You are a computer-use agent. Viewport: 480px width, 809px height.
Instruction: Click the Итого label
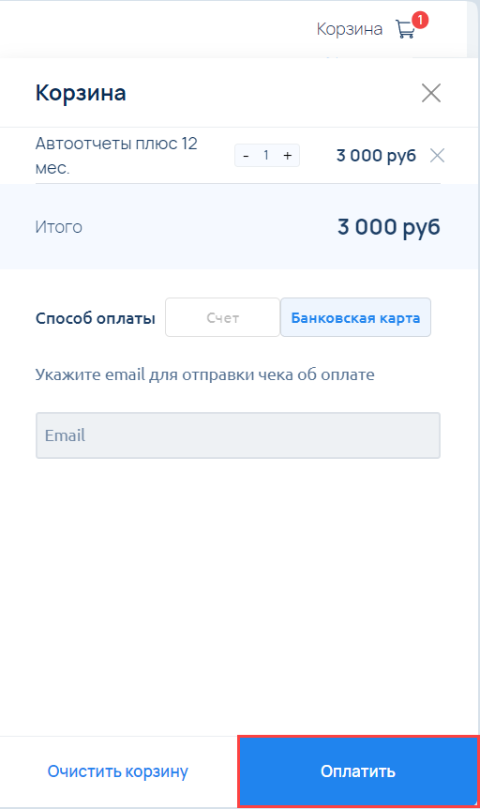pos(59,227)
